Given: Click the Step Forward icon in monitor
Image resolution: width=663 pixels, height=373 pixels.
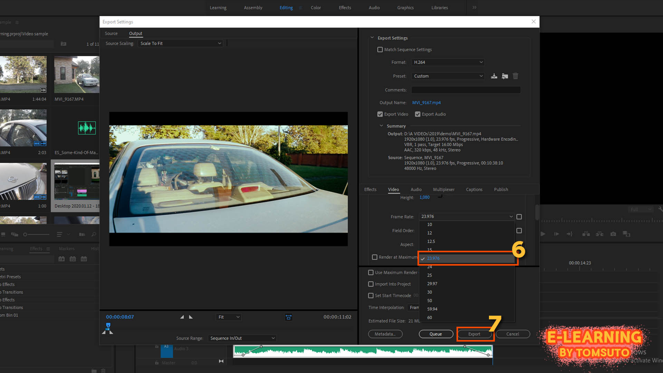Looking at the screenshot, I should coord(556,234).
